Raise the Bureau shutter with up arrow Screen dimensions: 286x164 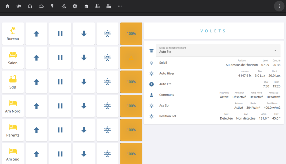37,34
